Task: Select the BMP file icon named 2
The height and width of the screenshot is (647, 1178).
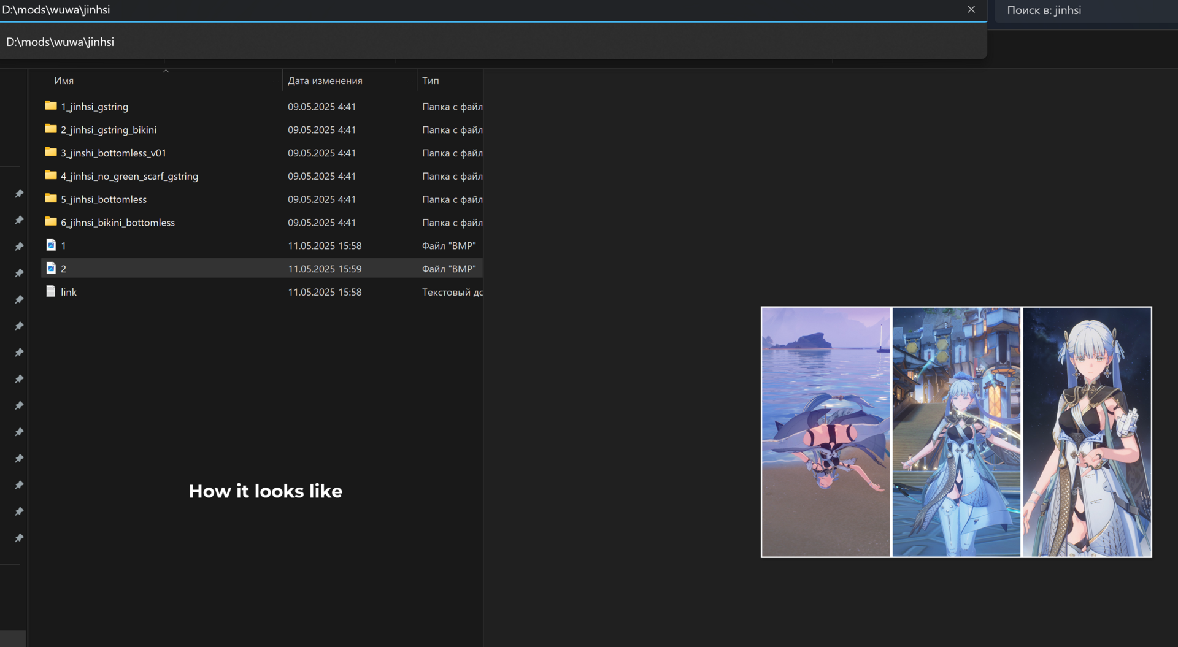Action: click(51, 269)
